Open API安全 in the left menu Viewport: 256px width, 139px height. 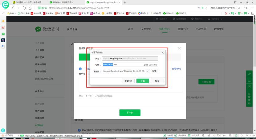click(x=39, y=125)
